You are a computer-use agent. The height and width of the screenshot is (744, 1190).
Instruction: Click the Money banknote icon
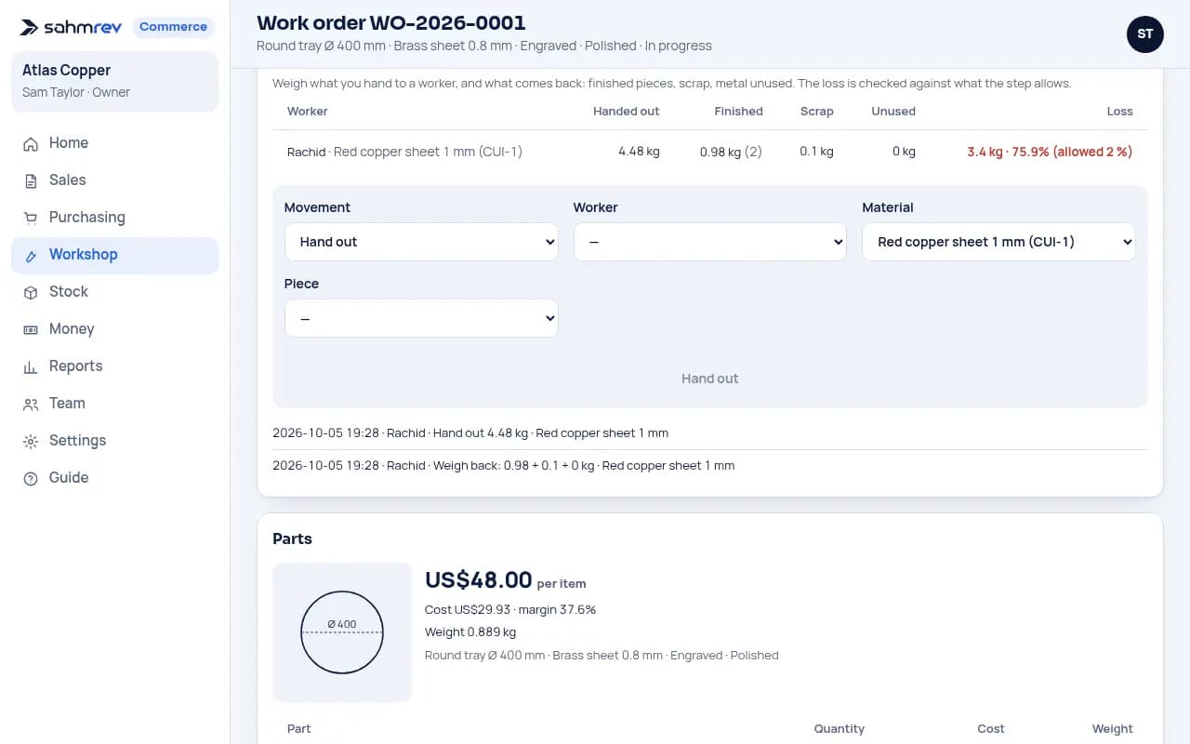pos(31,329)
